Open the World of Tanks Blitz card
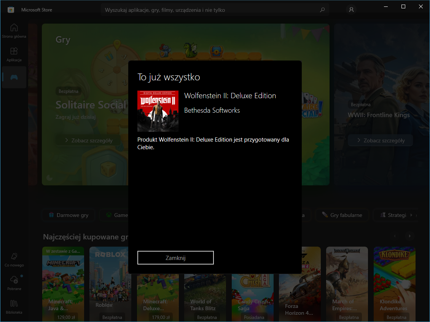430x322 pixels. 205,298
